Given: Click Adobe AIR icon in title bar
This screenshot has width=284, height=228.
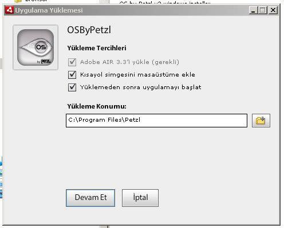Looking at the screenshot, I should [x=9, y=10].
